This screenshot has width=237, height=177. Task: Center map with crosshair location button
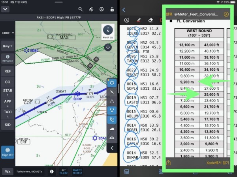(108, 47)
